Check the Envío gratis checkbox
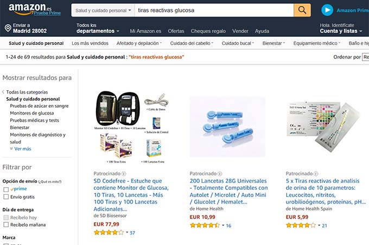Image resolution: width=369 pixels, height=245 pixels. [x=6, y=197]
